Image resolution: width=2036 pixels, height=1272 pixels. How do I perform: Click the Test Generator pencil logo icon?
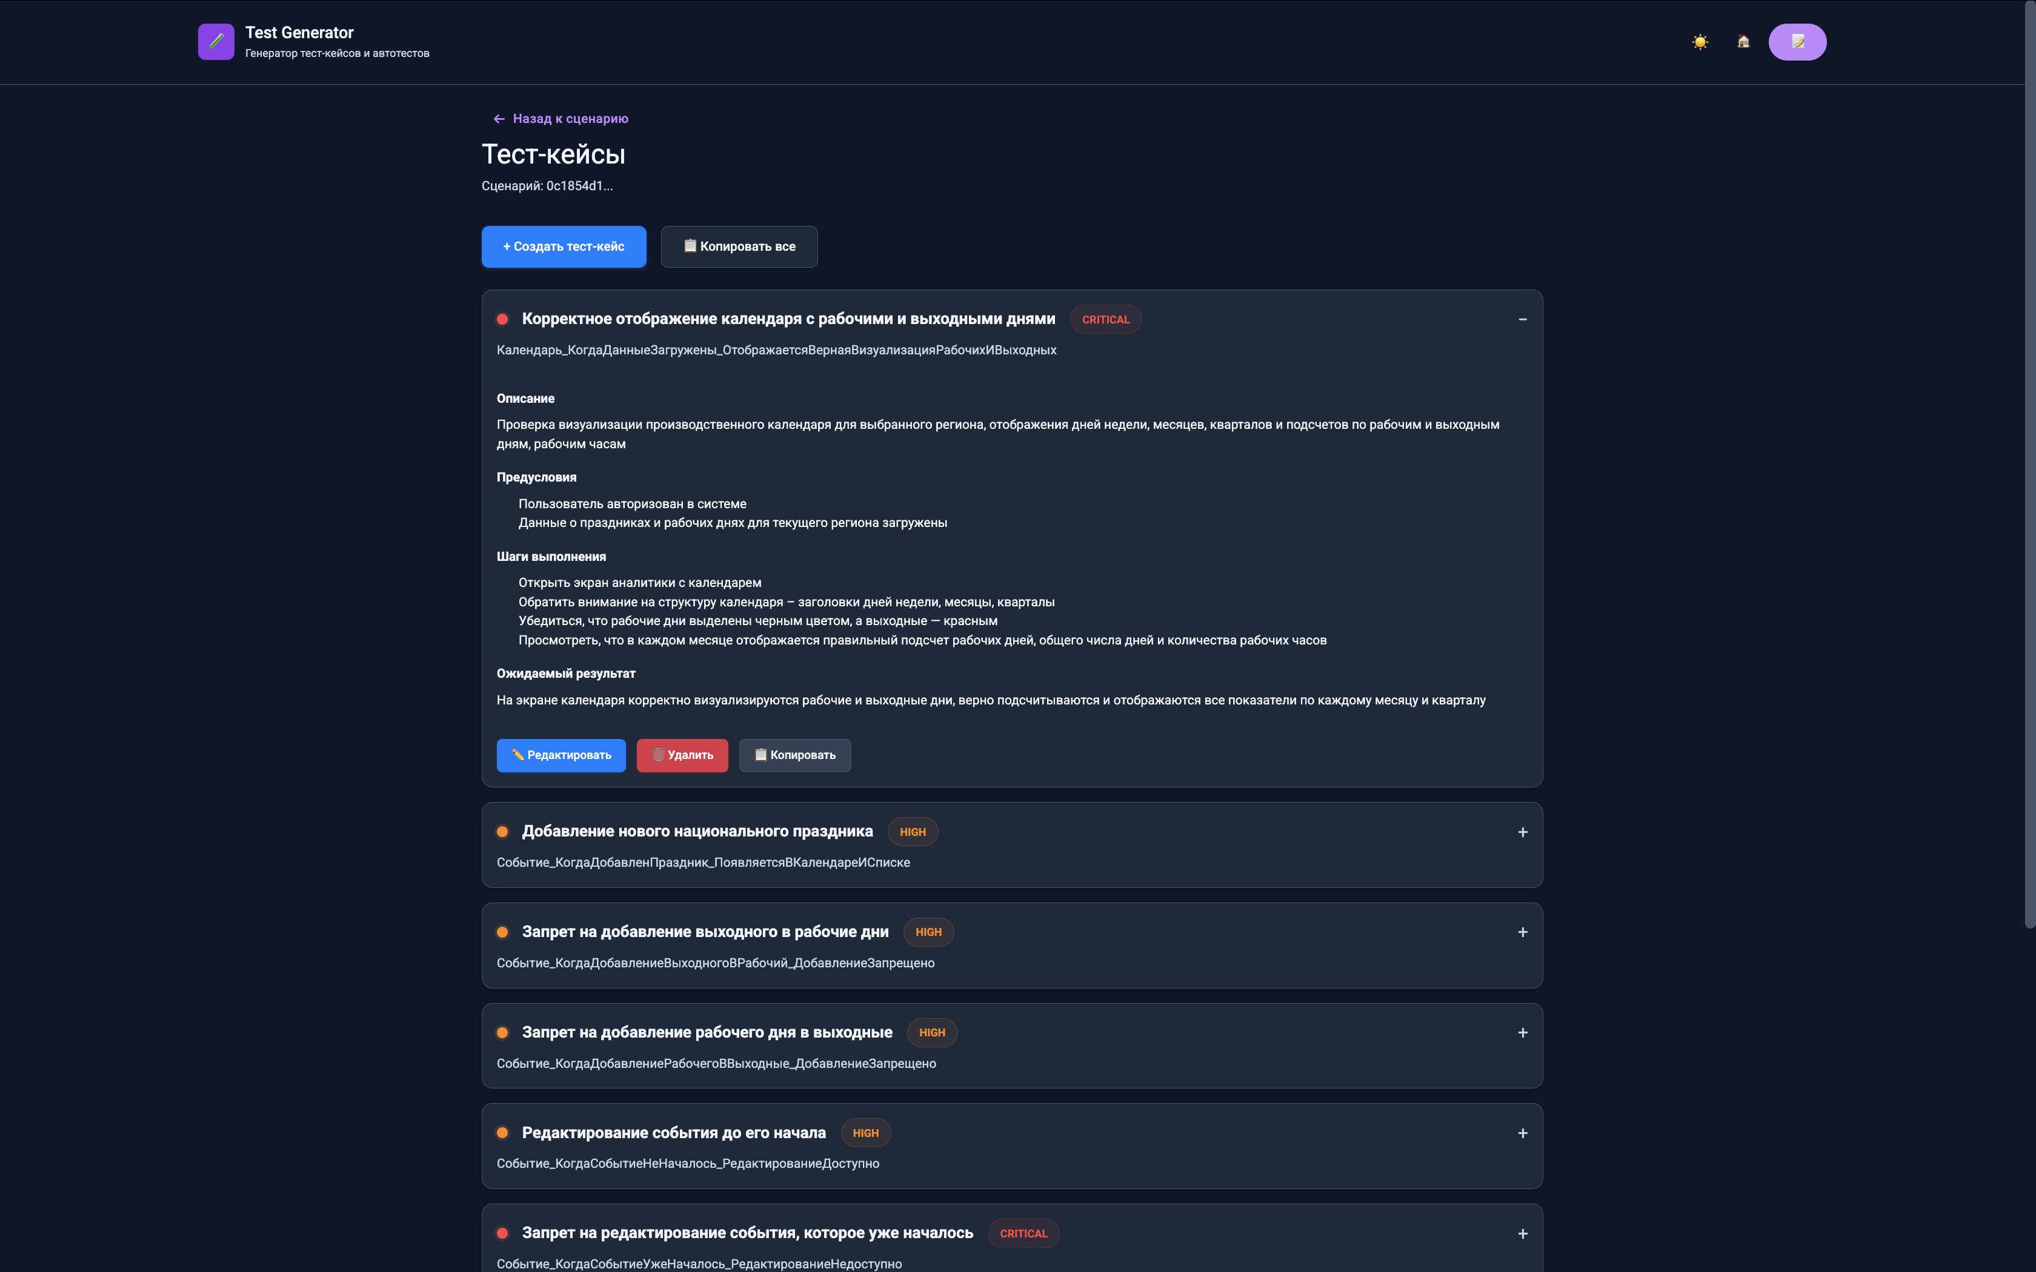pyautogui.click(x=216, y=42)
